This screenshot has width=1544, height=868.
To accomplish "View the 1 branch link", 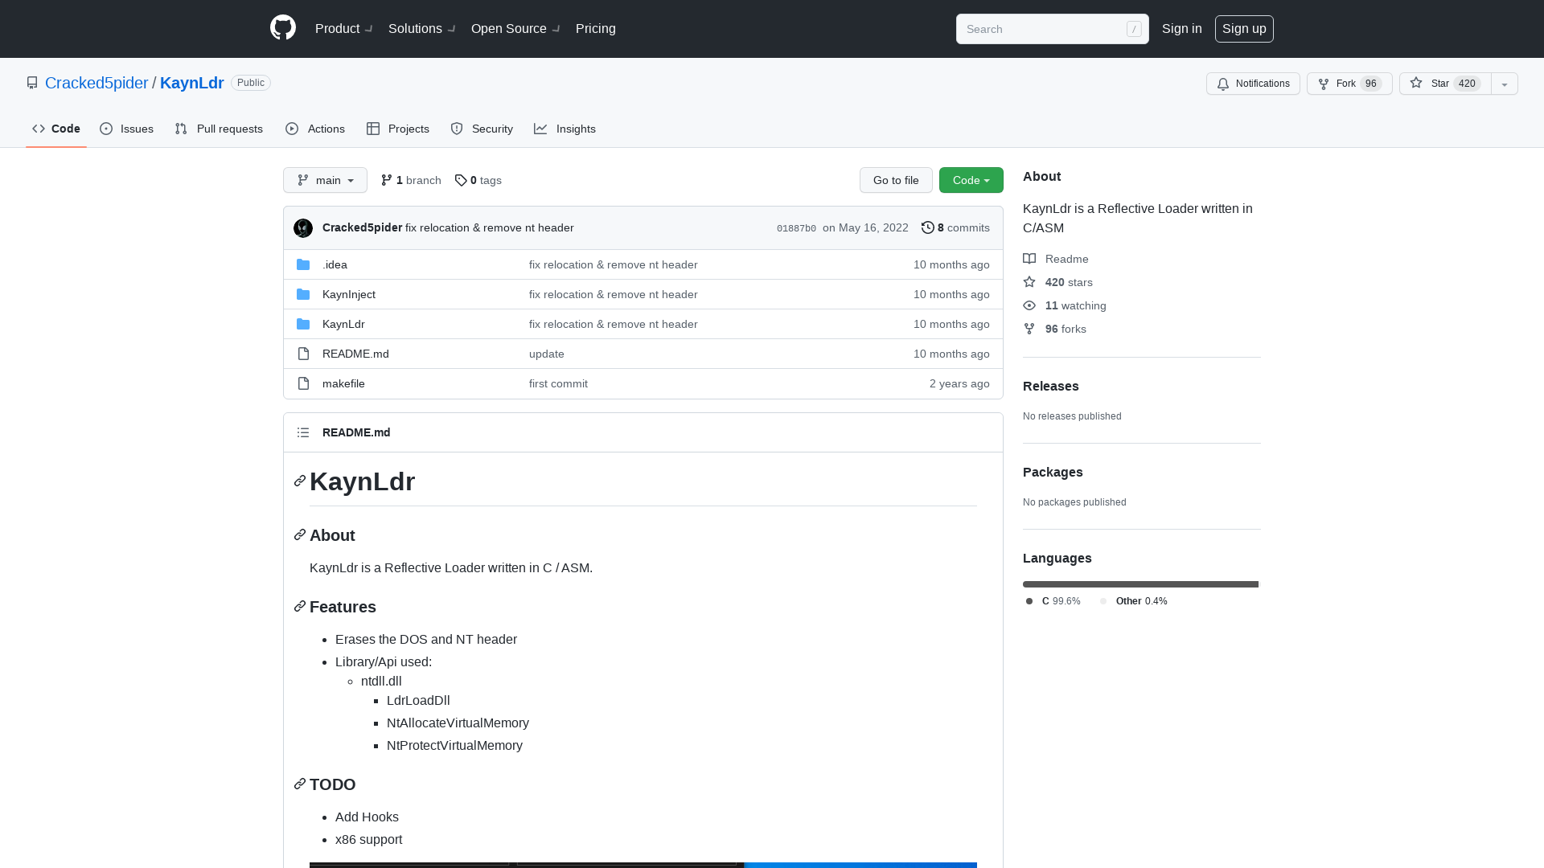I will point(411,180).
